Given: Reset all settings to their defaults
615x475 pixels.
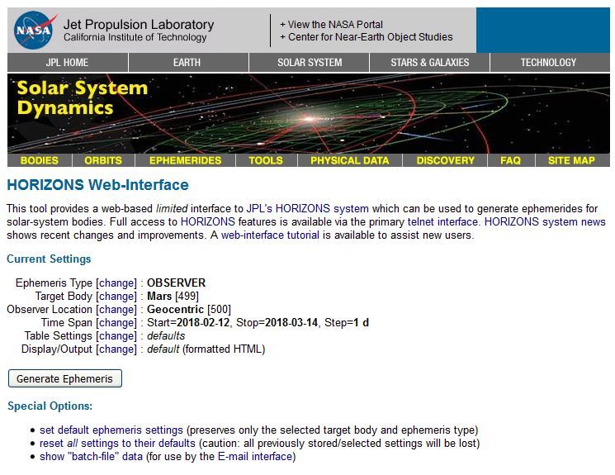Looking at the screenshot, I should pyautogui.click(x=117, y=444).
